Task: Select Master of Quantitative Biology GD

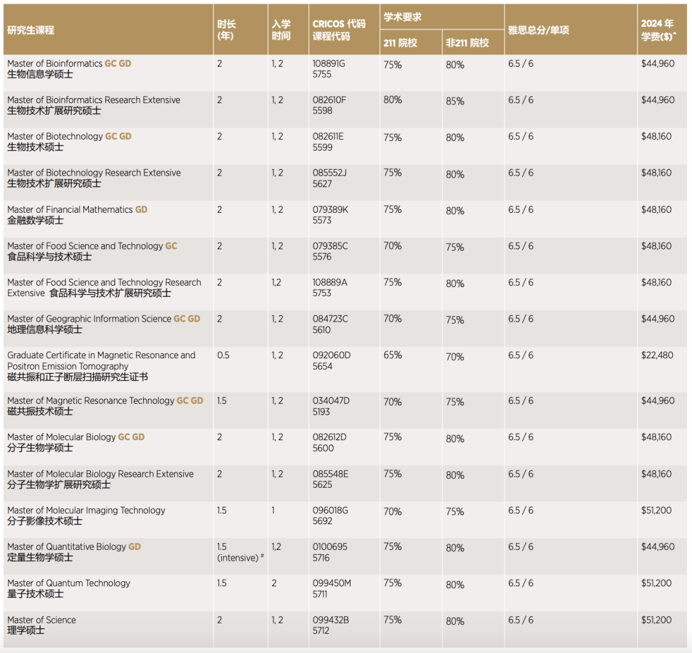Action: [x=74, y=547]
